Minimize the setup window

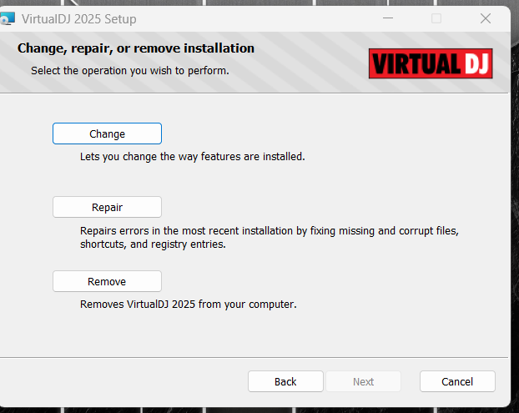[387, 18]
